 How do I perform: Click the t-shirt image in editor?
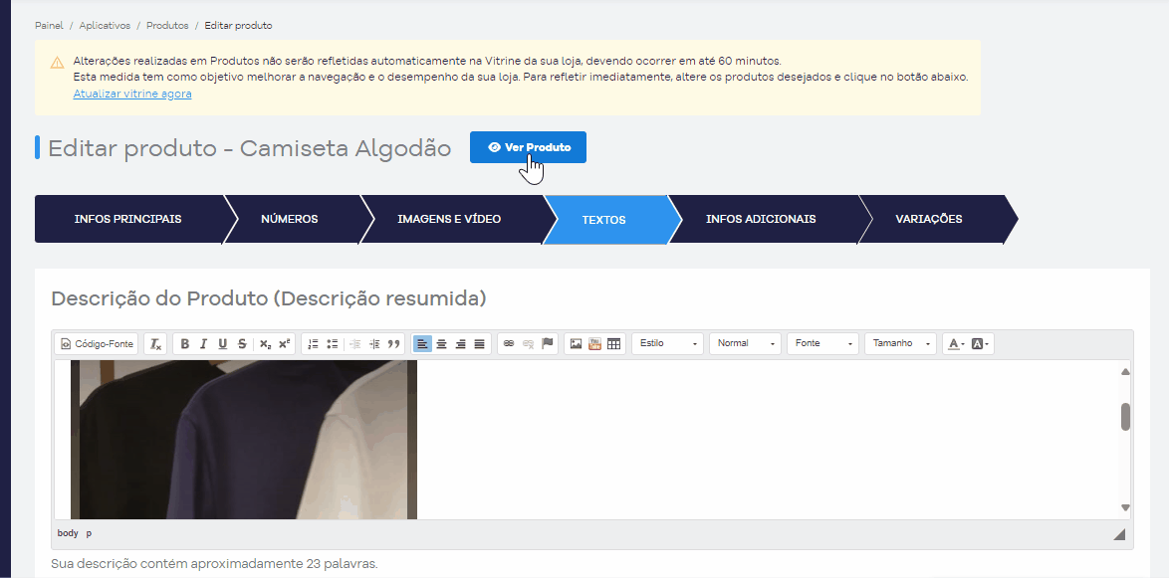coord(244,440)
